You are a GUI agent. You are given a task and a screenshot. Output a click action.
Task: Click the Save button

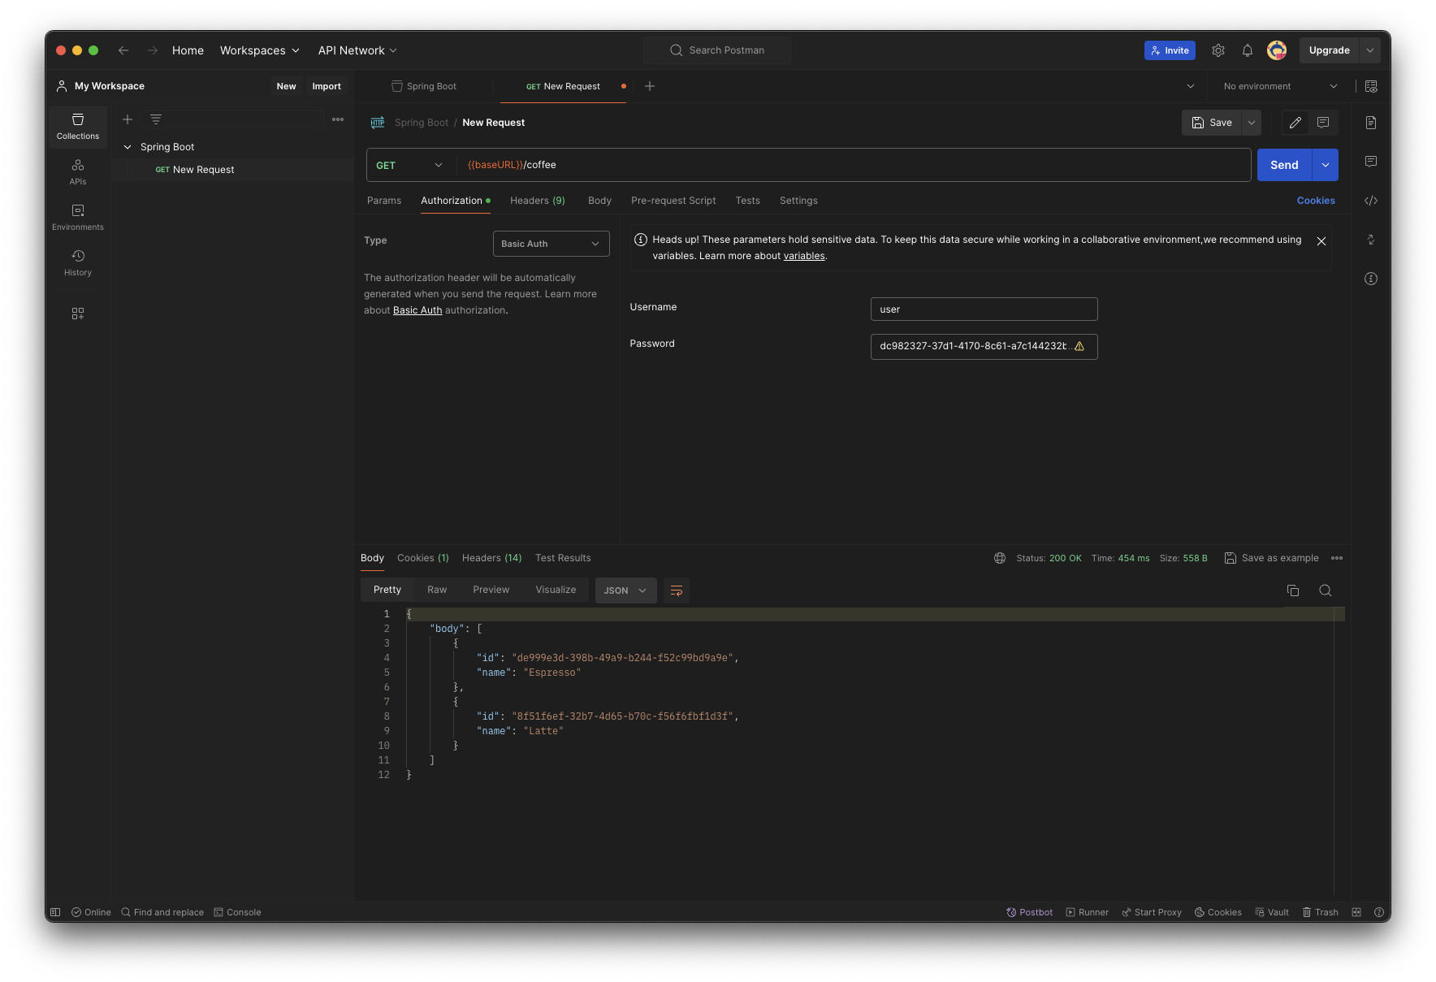[1212, 123]
